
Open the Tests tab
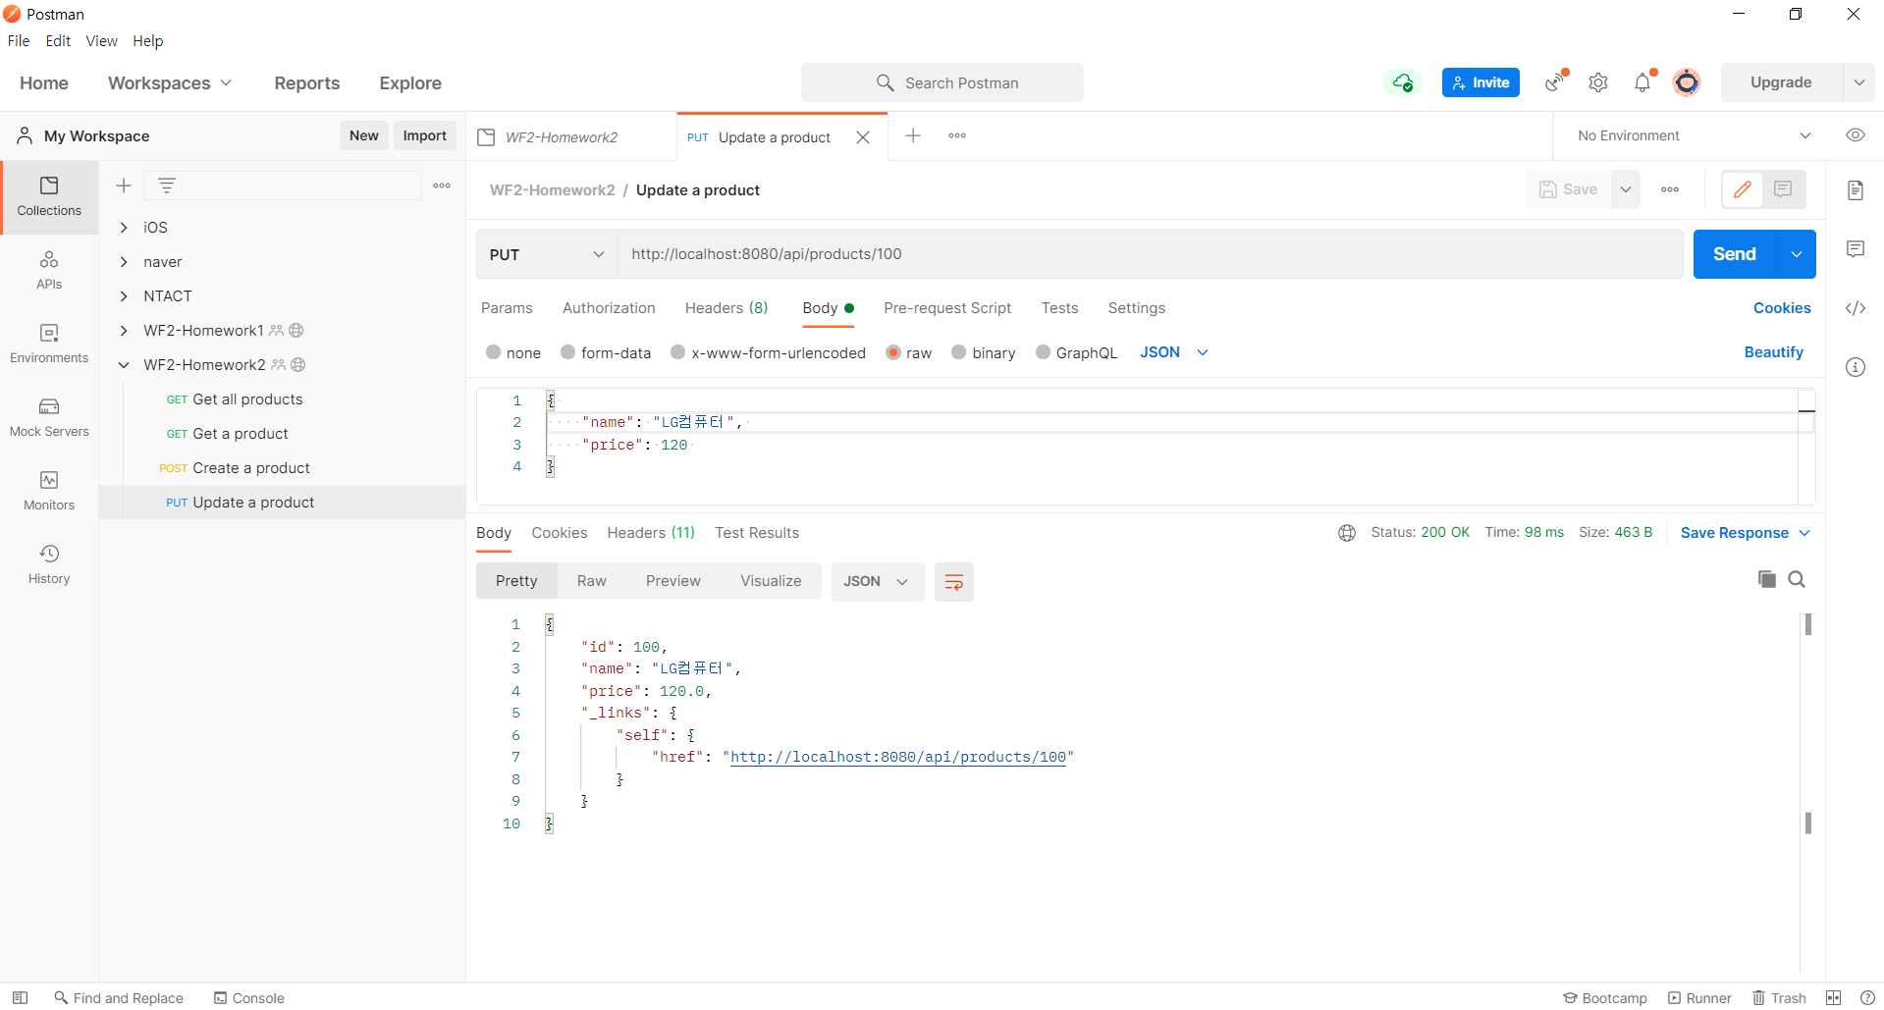click(x=1059, y=308)
